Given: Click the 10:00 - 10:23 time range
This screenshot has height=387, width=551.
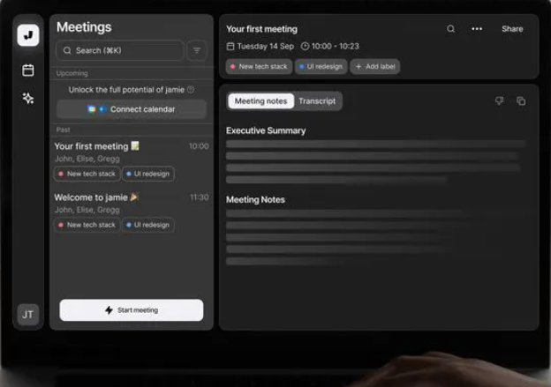Looking at the screenshot, I should (x=330, y=47).
